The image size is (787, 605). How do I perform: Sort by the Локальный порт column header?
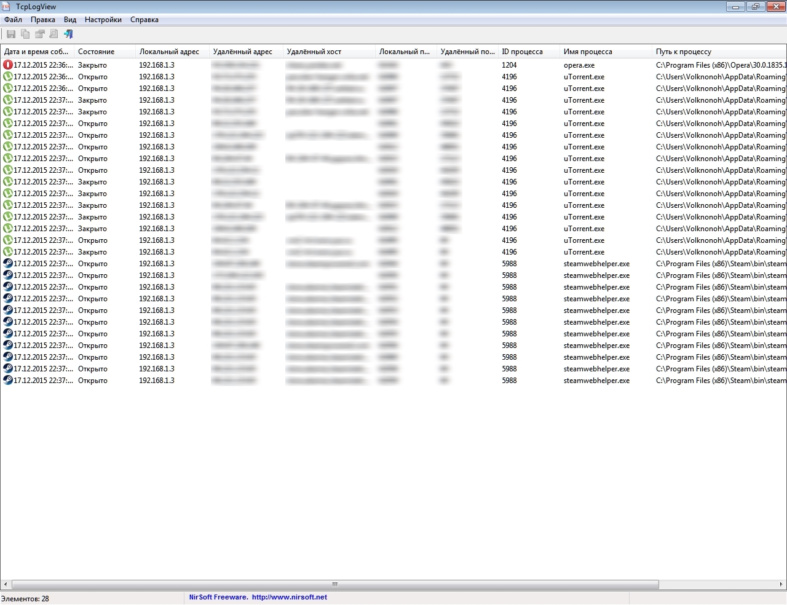[406, 52]
